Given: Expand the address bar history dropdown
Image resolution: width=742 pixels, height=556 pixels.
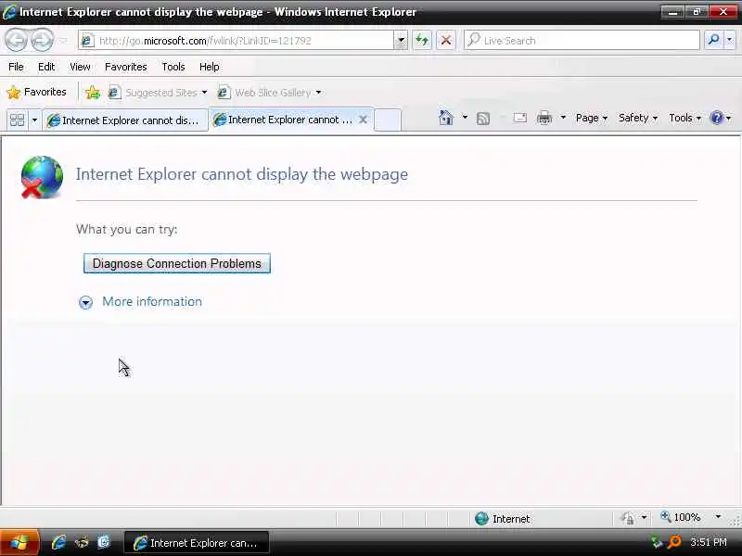Looking at the screenshot, I should tap(401, 41).
